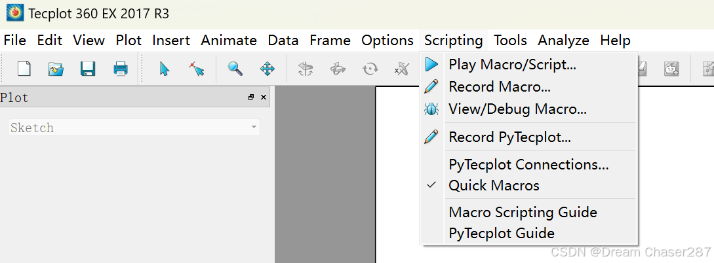Image resolution: width=714 pixels, height=263 pixels.
Task: Open PyTecplot Connections dialog entry
Action: [528, 164]
